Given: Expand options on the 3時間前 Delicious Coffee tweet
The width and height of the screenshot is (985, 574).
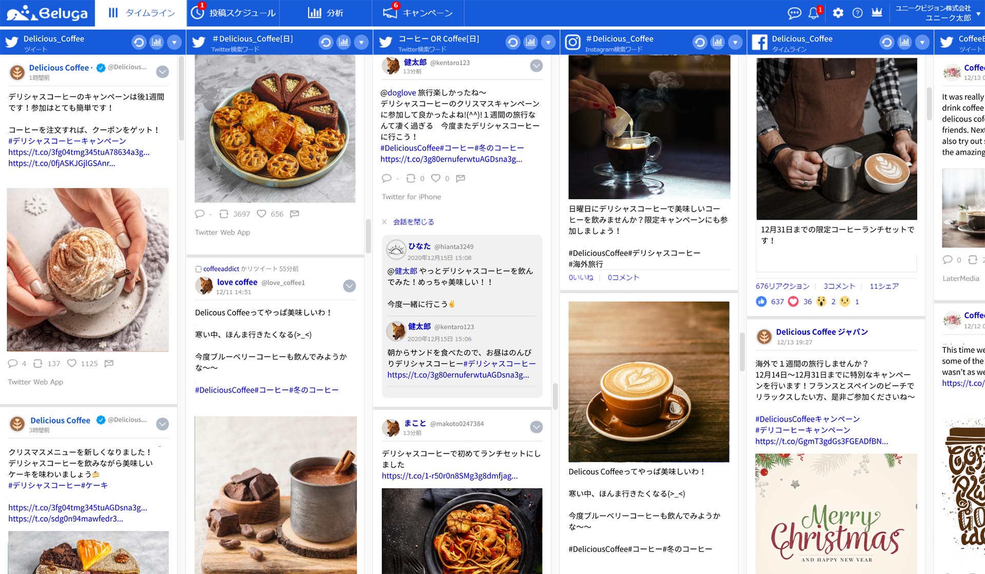Looking at the screenshot, I should [163, 424].
